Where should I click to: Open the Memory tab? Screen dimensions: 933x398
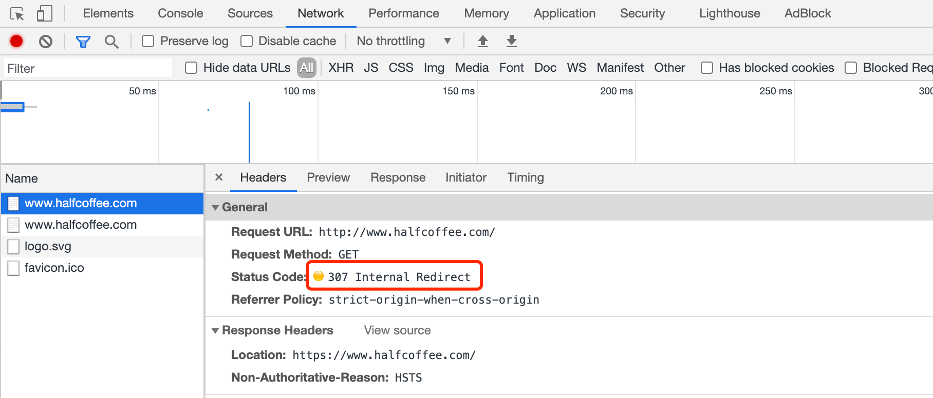point(487,13)
